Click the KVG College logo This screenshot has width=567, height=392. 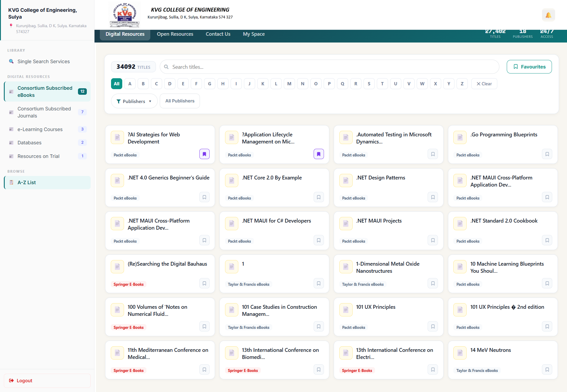coord(125,15)
